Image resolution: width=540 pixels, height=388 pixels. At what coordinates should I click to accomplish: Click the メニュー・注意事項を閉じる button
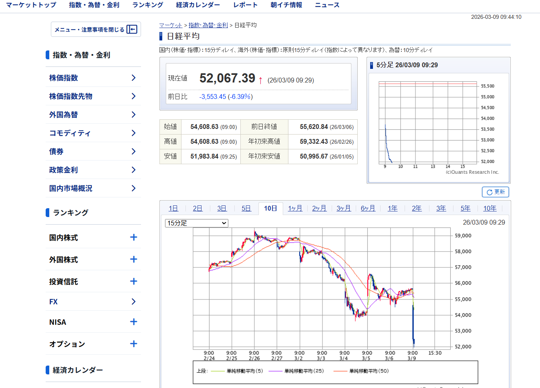(x=96, y=29)
